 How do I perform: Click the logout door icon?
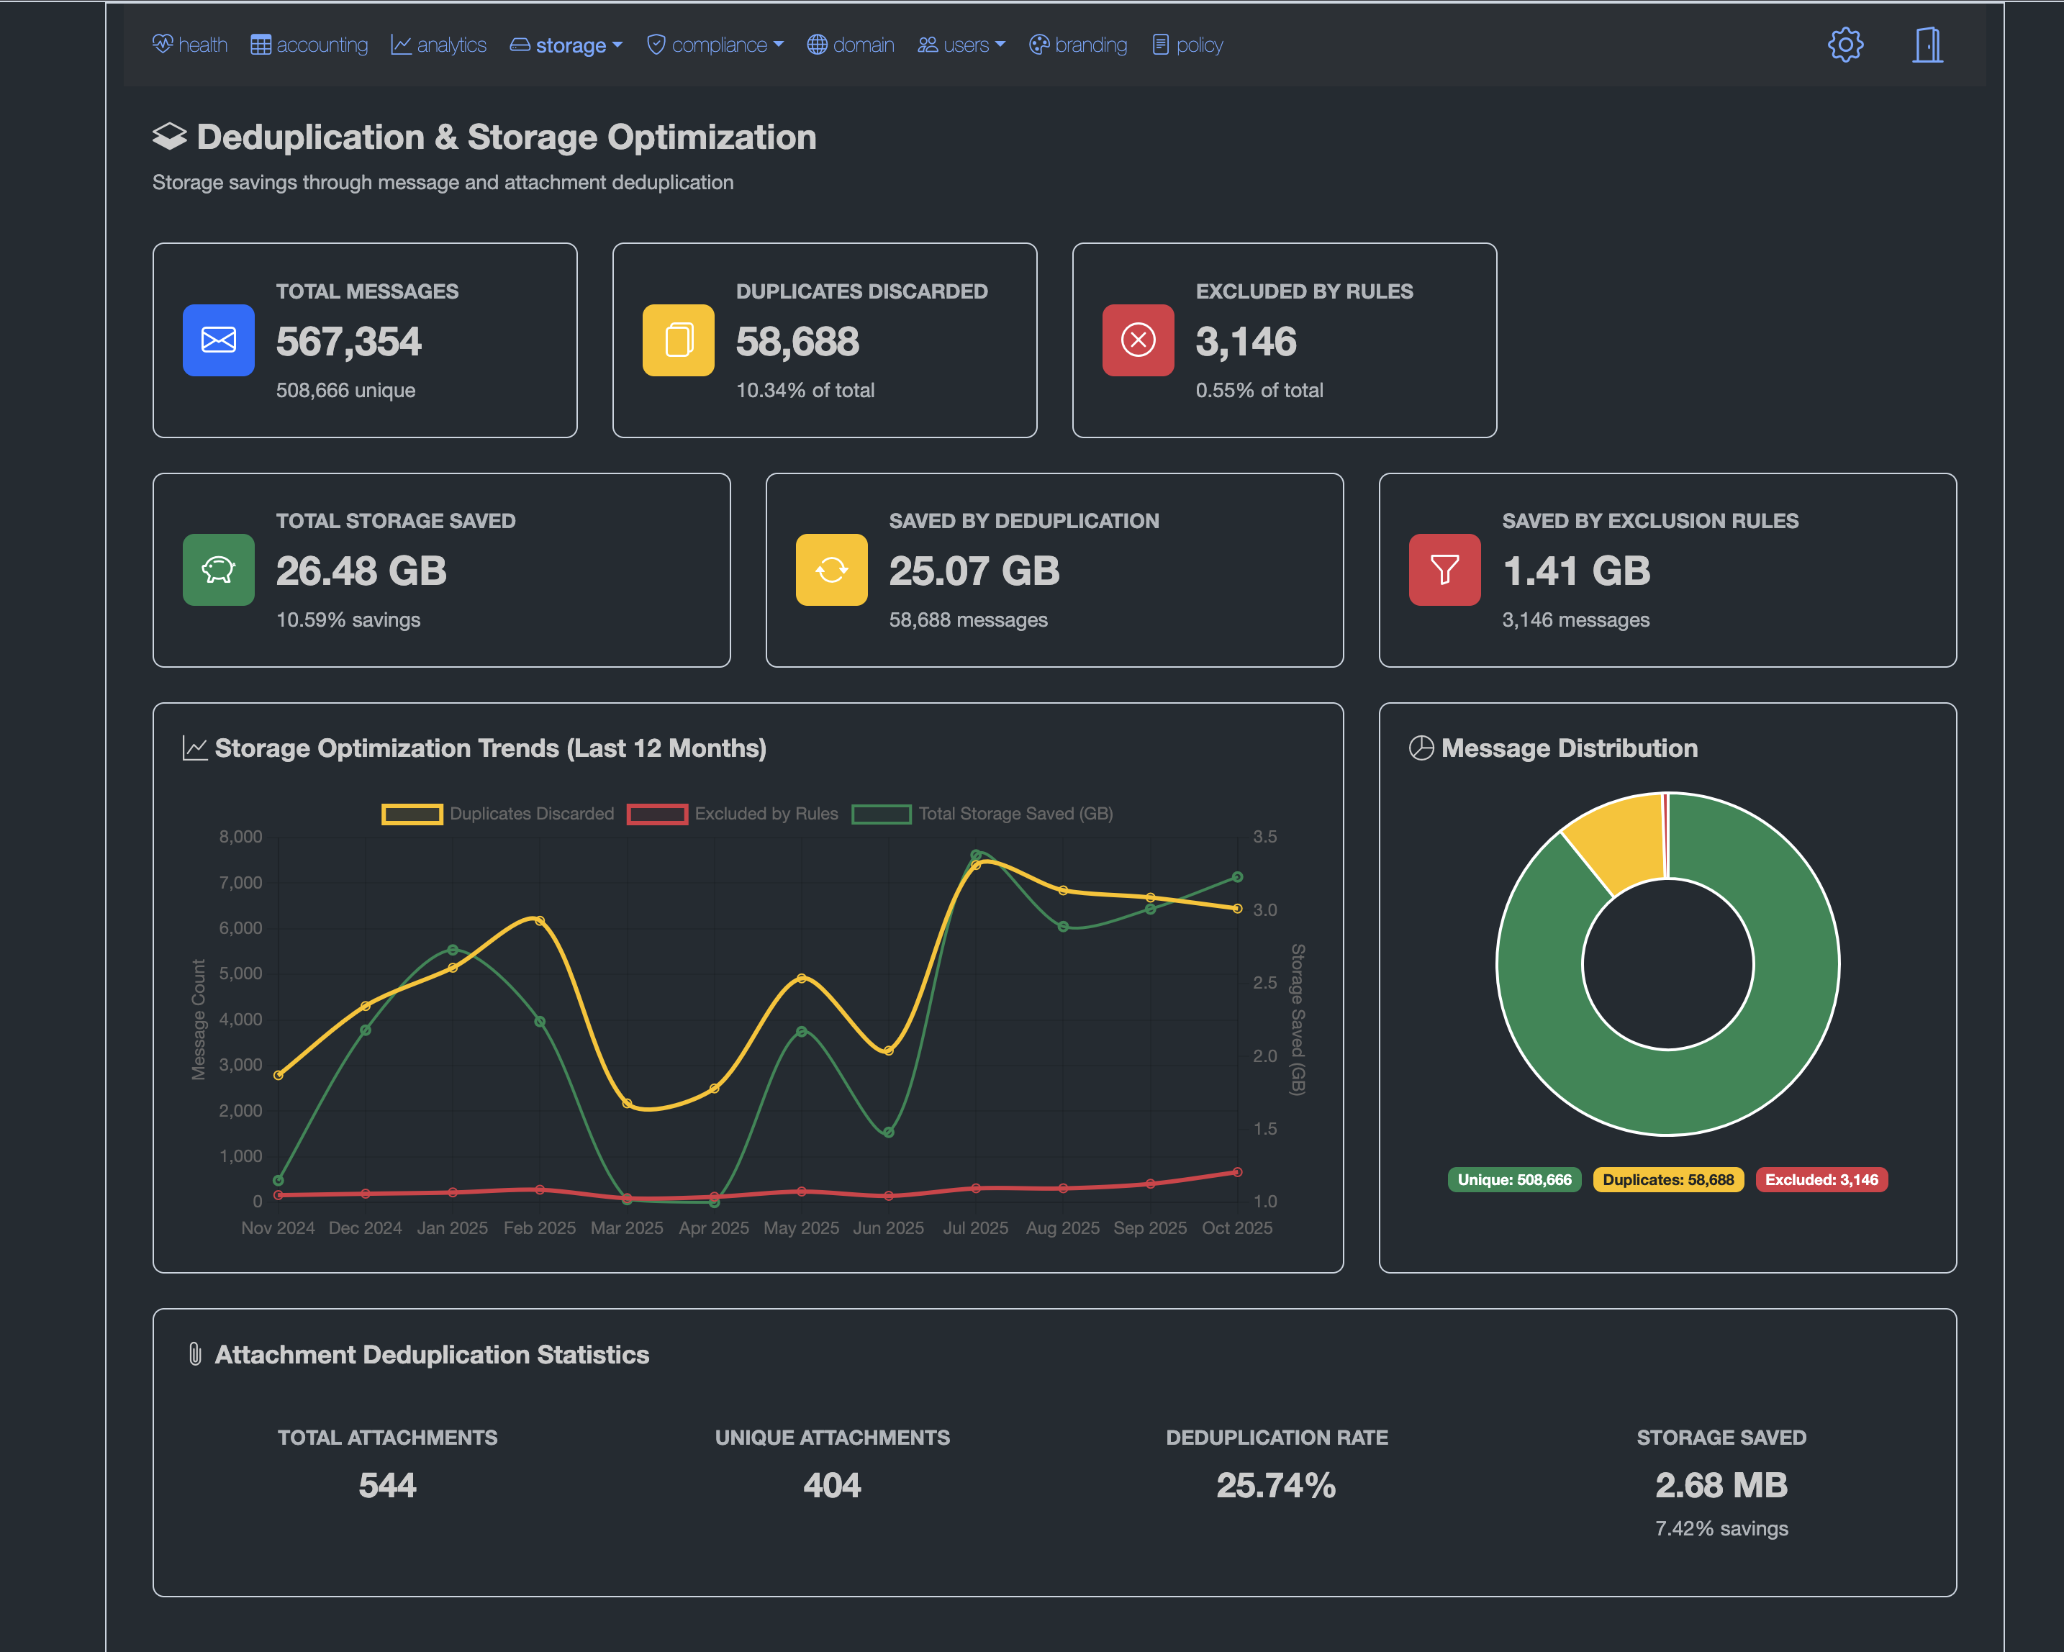click(1927, 44)
